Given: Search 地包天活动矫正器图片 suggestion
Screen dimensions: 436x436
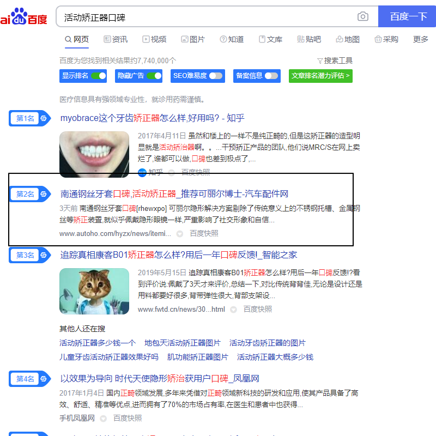Looking at the screenshot, I should (x=183, y=343).
